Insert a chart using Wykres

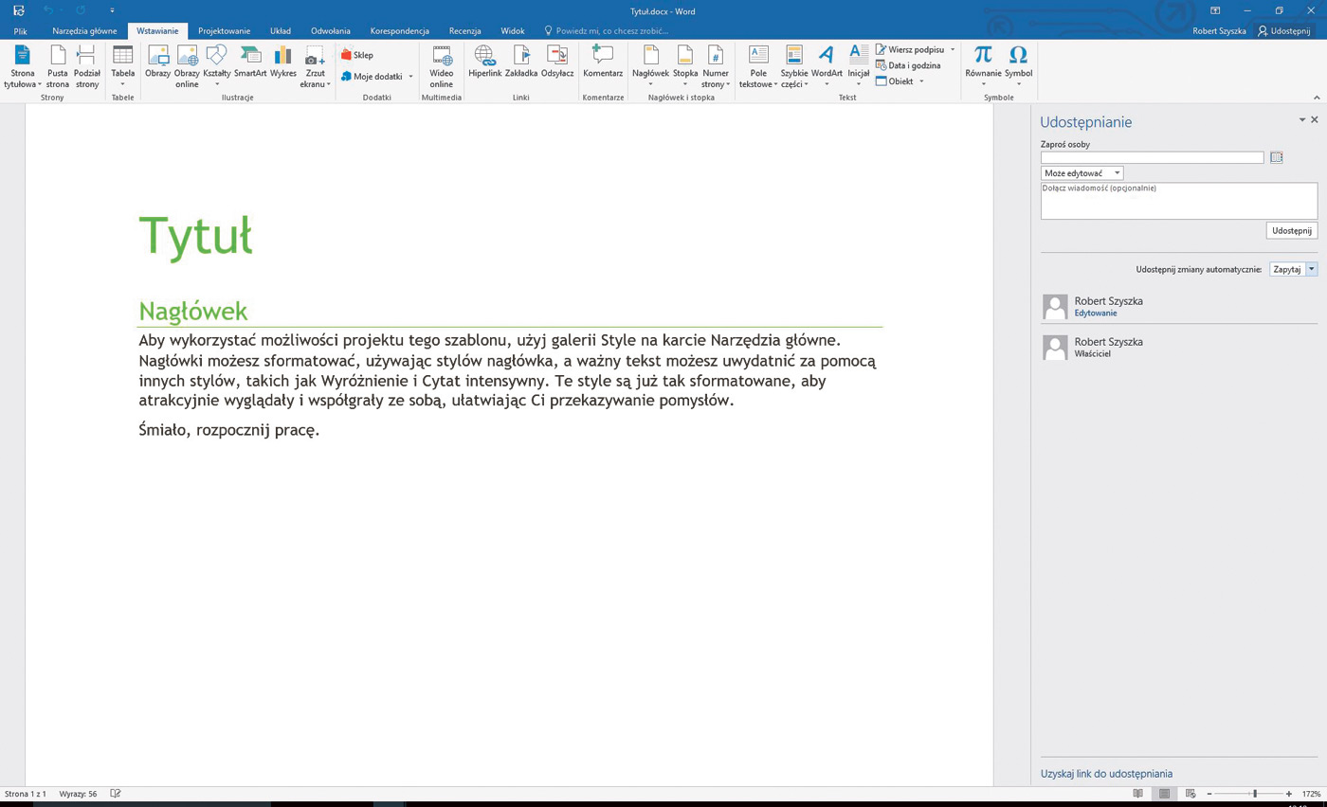[x=282, y=63]
